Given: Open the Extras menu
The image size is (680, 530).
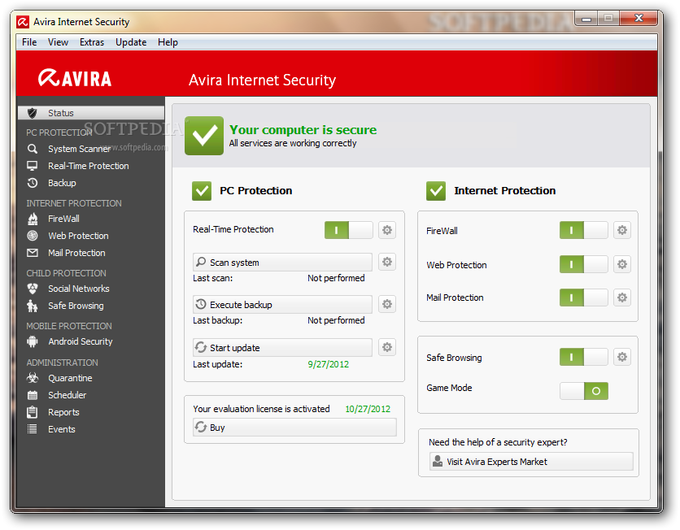Looking at the screenshot, I should [x=91, y=42].
